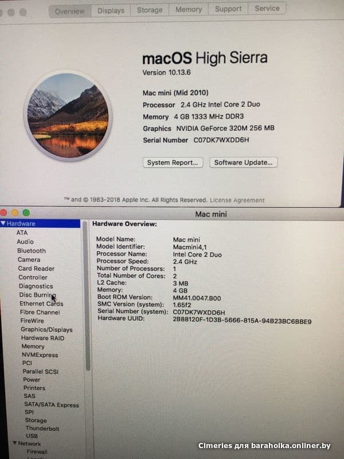The width and height of the screenshot is (344, 459).
Task: Select Ethernet Cards in the sidebar
Action: click(41, 304)
